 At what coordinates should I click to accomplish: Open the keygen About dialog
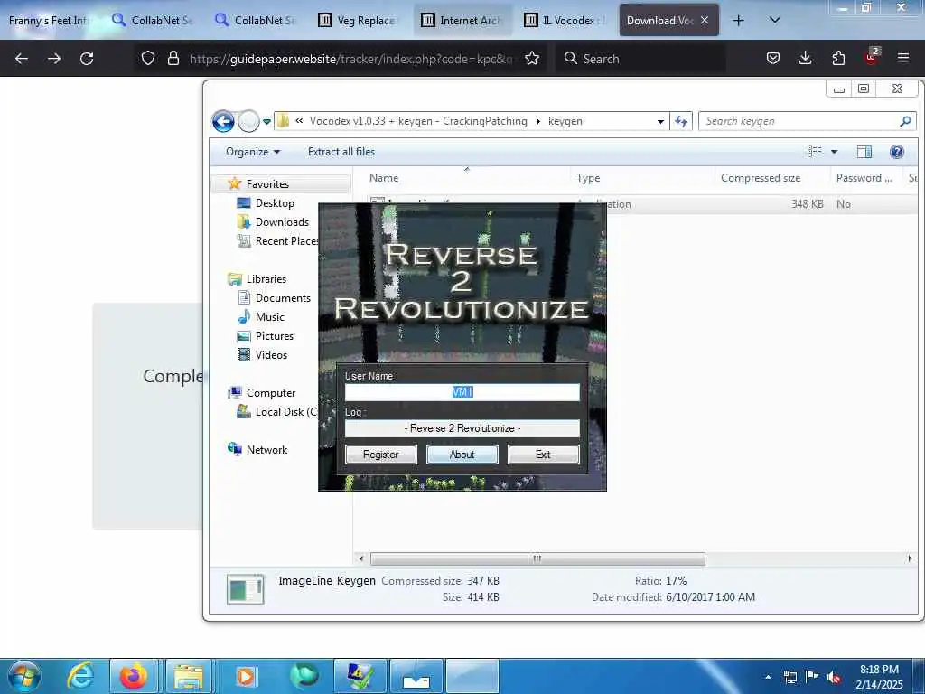(462, 455)
